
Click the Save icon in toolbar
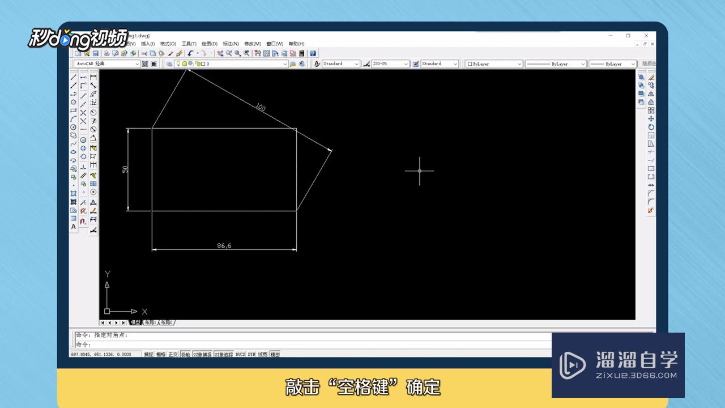click(x=96, y=53)
